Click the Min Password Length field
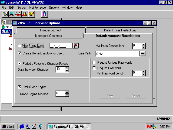173x130 pixels. pyautogui.click(x=137, y=73)
